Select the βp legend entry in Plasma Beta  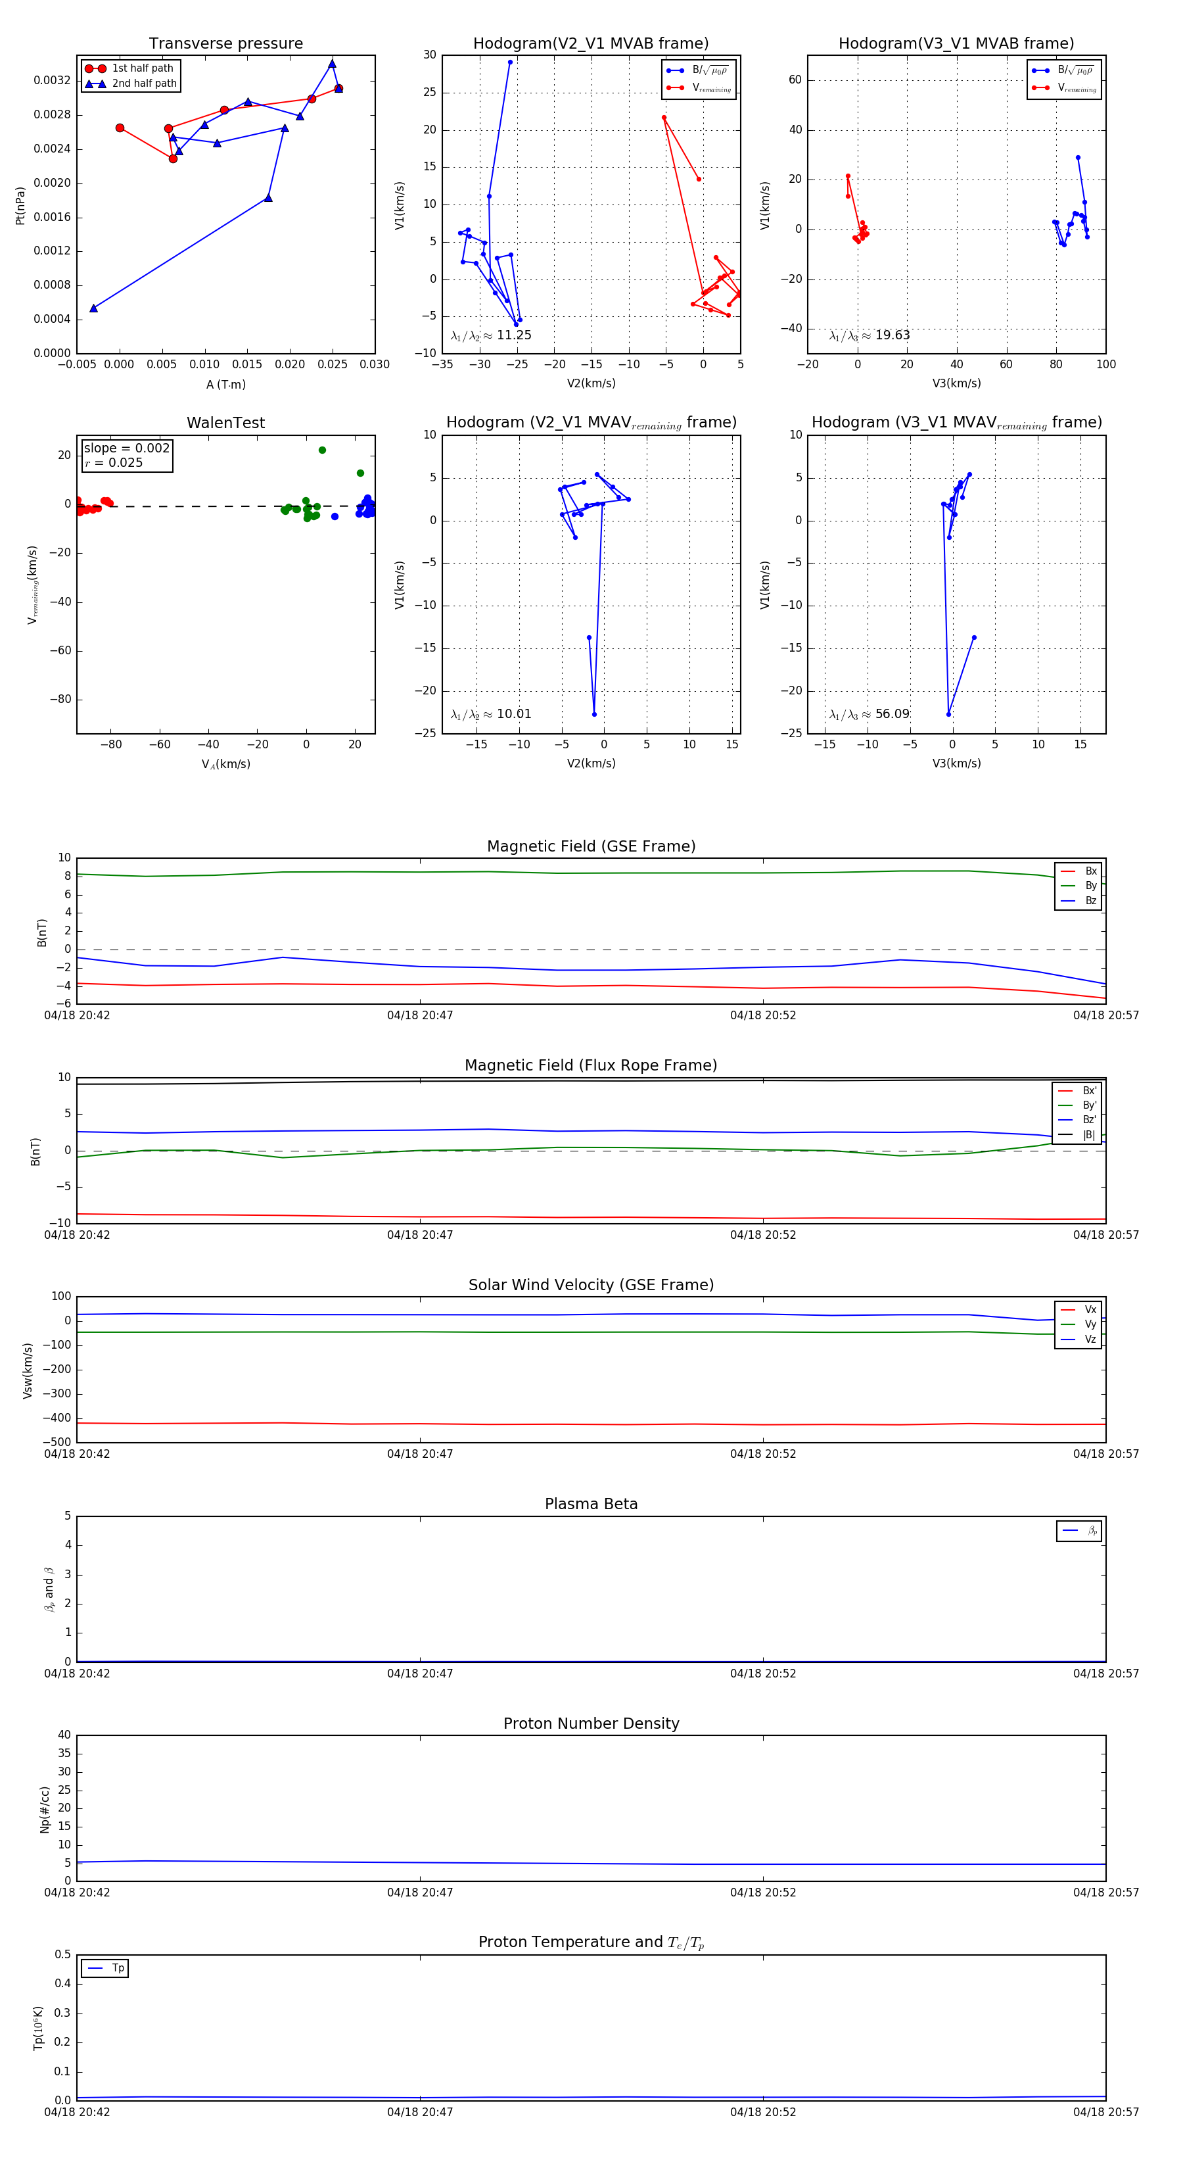coord(1079,1531)
